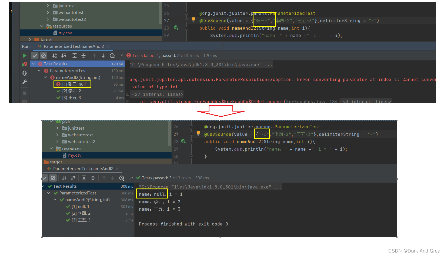Click java.exe command line in passed-run console
The image size is (444, 256).
(x=211, y=187)
